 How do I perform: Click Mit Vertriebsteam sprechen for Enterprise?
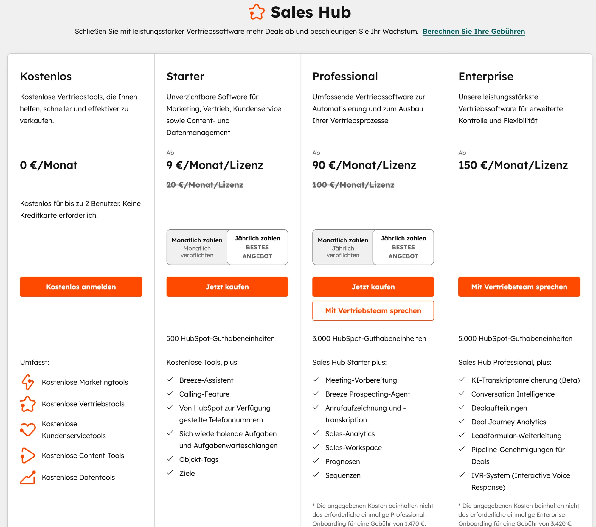pyautogui.click(x=519, y=287)
